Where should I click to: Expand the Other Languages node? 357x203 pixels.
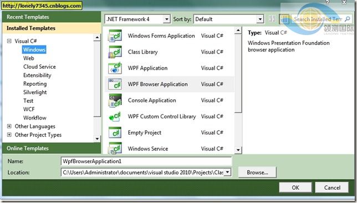point(9,126)
